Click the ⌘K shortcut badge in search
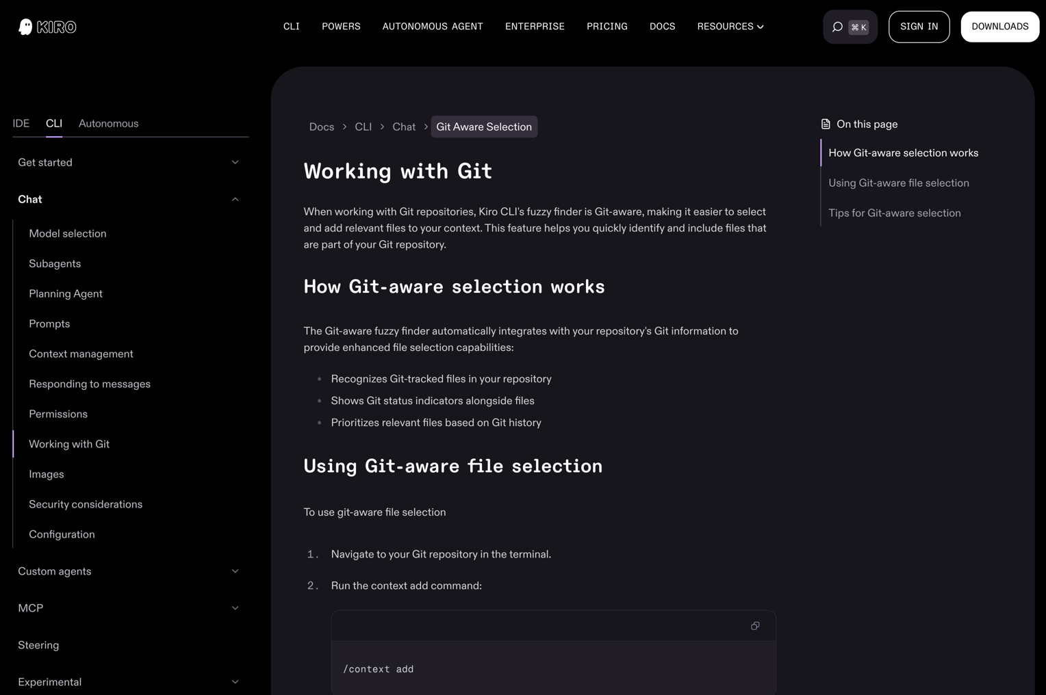 pos(858,27)
